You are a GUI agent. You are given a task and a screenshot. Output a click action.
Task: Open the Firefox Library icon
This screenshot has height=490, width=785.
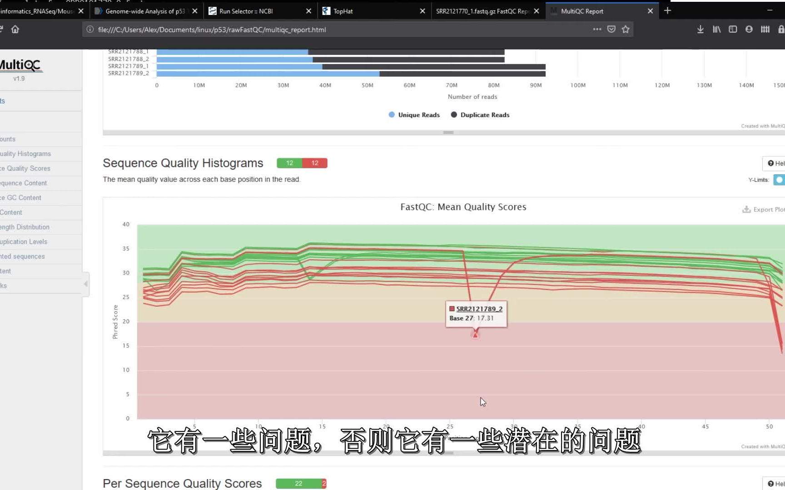[x=716, y=29]
